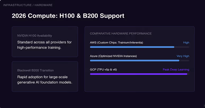
Task: Select the slide title 2026 Compute heading
Action: point(68,16)
